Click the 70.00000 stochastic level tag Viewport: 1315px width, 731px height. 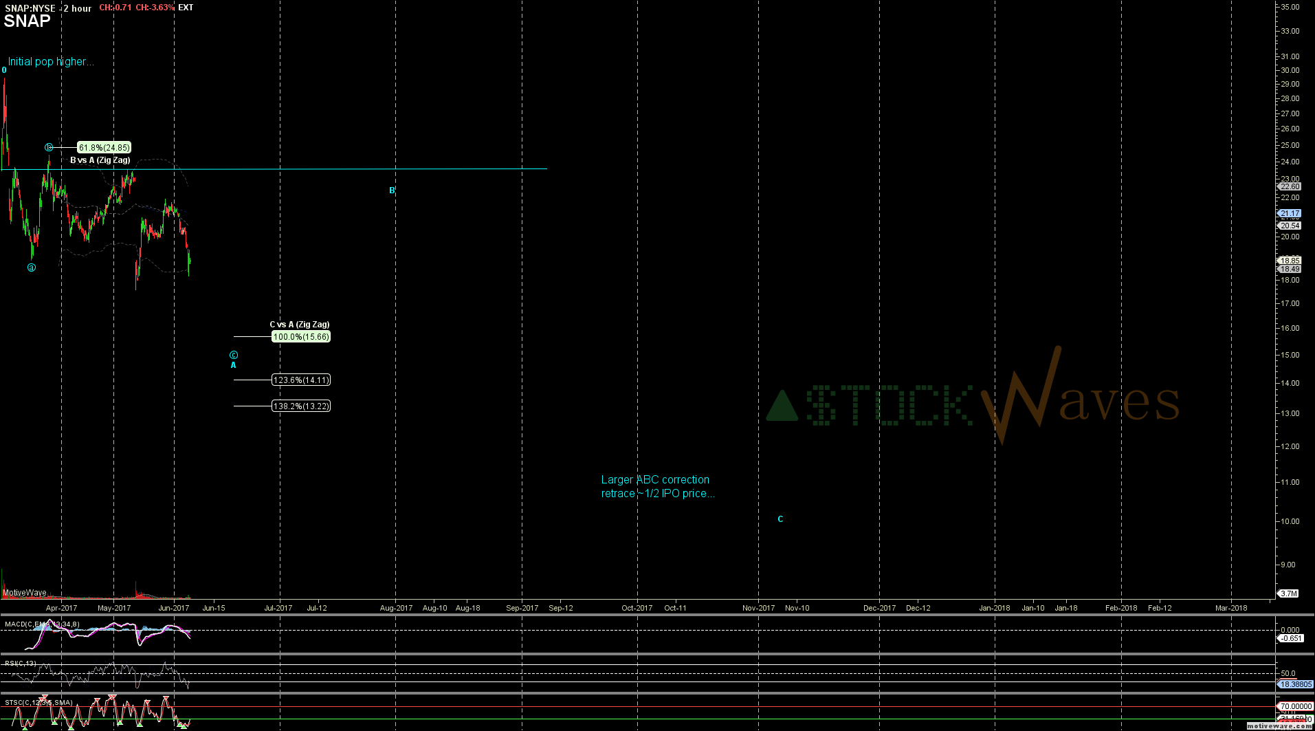1295,707
